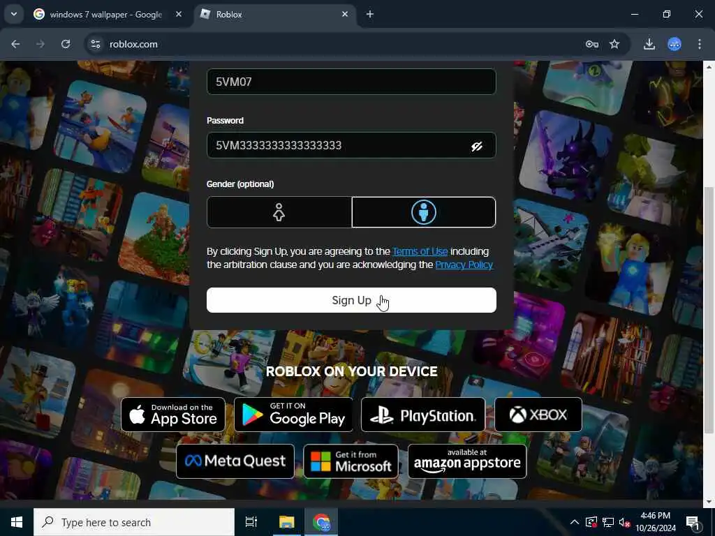Close the windows 7 wallpaper tab
This screenshot has height=536, width=715.
(179, 14)
